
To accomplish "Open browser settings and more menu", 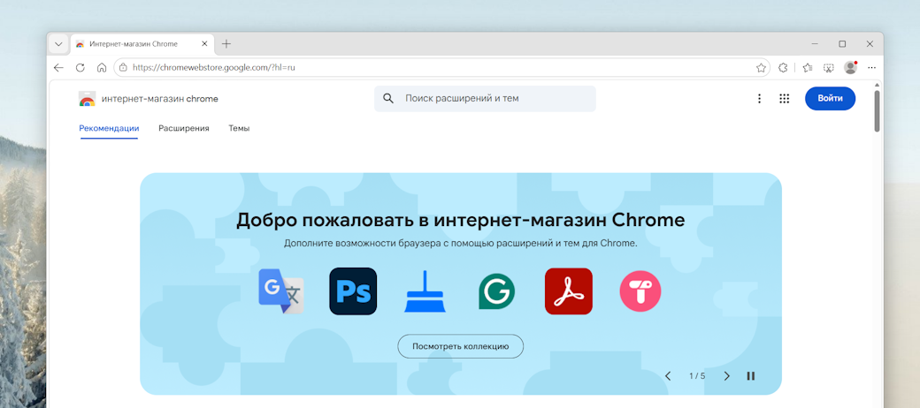I will [871, 67].
